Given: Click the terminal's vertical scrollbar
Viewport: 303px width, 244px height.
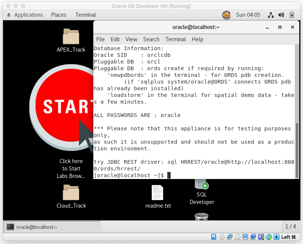Looking at the screenshot, I should (296, 149).
